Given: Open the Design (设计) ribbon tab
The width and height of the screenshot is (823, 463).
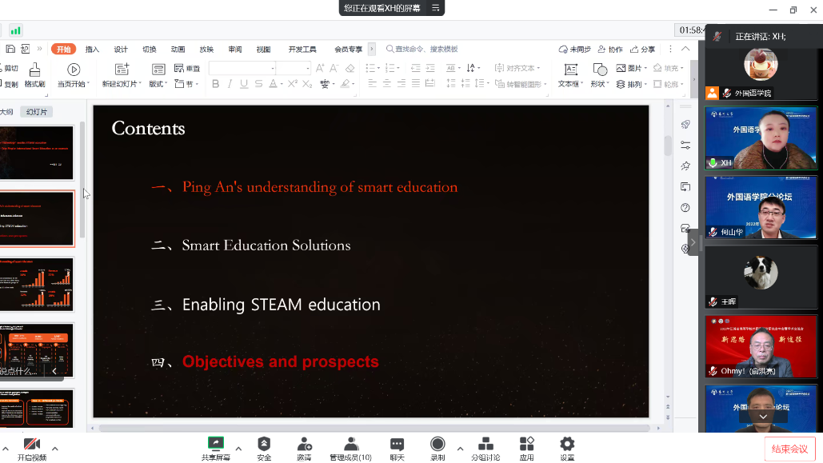Looking at the screenshot, I should [121, 50].
